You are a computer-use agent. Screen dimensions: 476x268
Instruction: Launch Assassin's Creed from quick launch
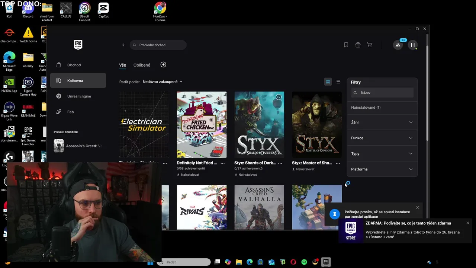tap(77, 146)
